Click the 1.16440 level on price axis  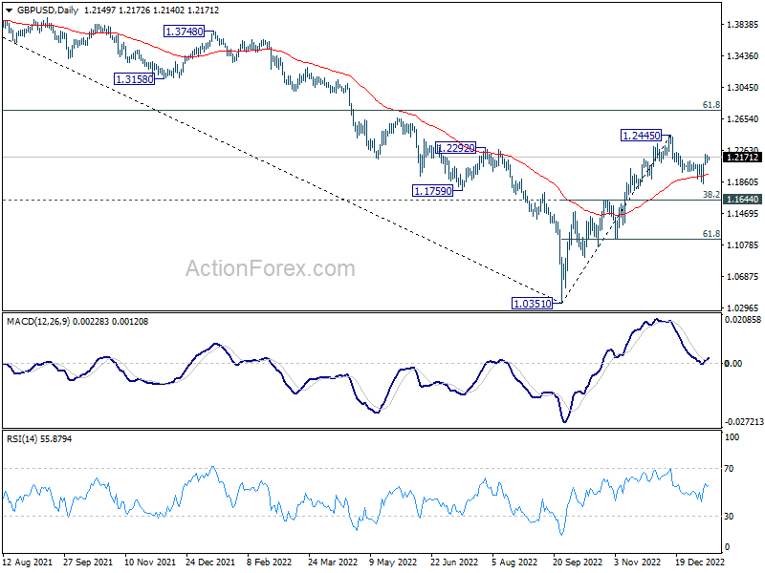(x=742, y=200)
